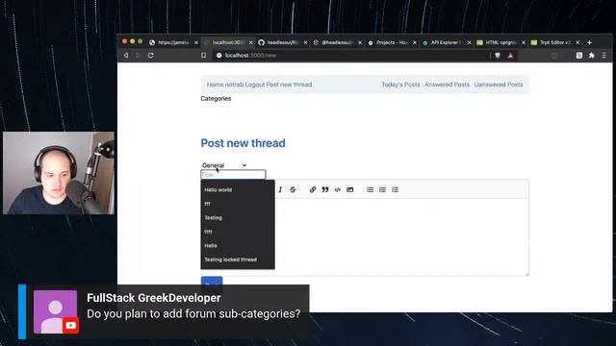Create a task checklist in the editor
The image size is (616, 346).
[396, 190]
